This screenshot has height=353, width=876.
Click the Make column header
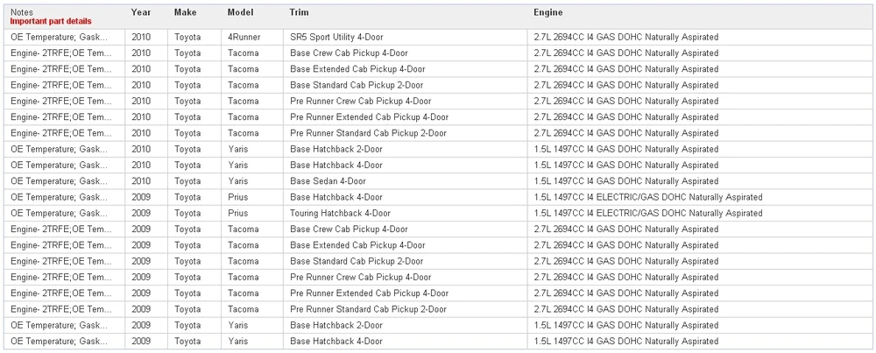[x=185, y=12]
